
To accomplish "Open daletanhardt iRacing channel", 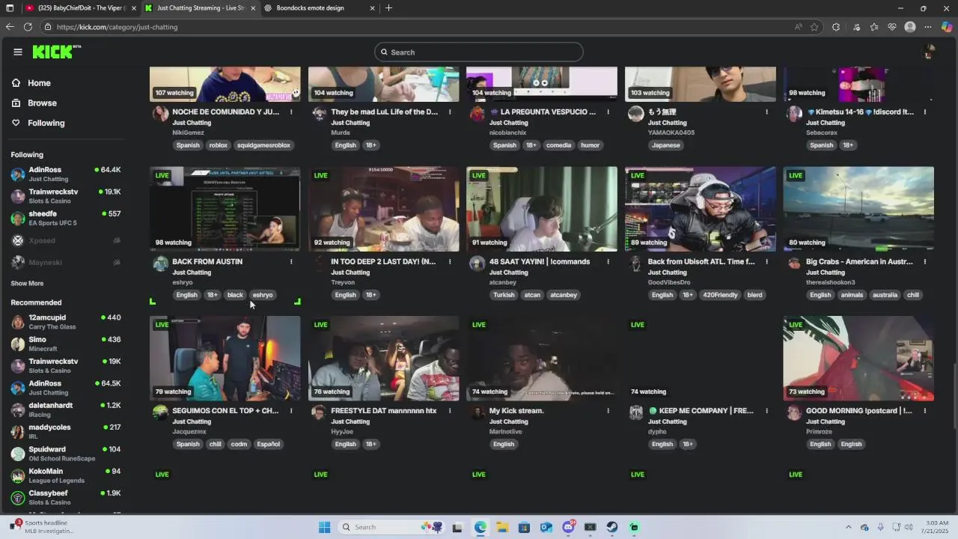I will pos(66,409).
